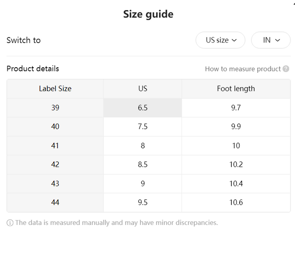
Task: Open the US size dropdown
Action: (x=220, y=40)
